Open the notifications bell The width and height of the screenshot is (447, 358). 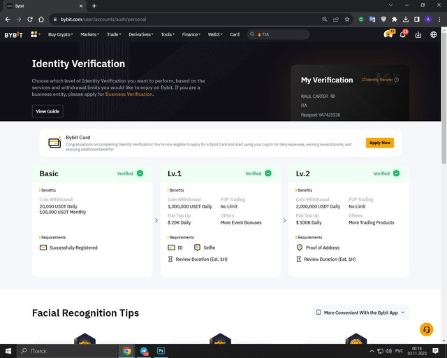402,34
